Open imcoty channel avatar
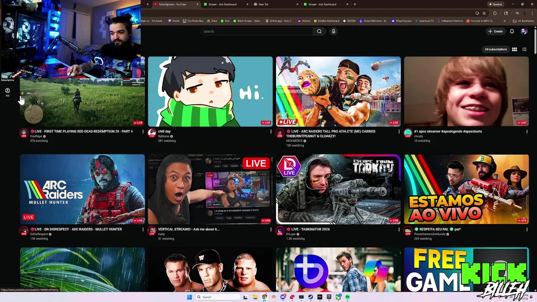The image size is (537, 302). pyautogui.click(x=408, y=133)
